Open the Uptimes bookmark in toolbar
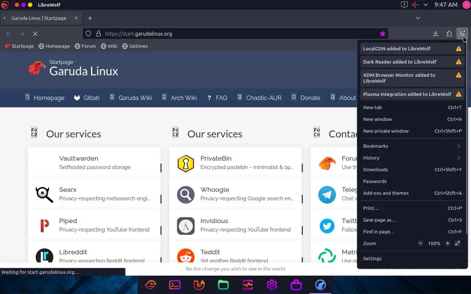 [135, 46]
